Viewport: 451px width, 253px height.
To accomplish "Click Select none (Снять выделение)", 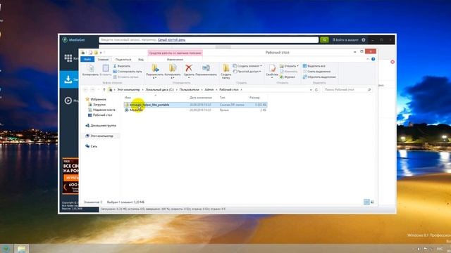I will coord(316,72).
